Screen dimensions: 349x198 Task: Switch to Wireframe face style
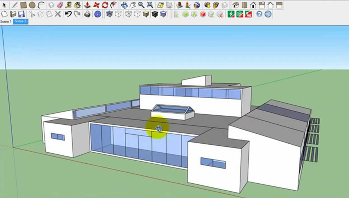coord(128,14)
